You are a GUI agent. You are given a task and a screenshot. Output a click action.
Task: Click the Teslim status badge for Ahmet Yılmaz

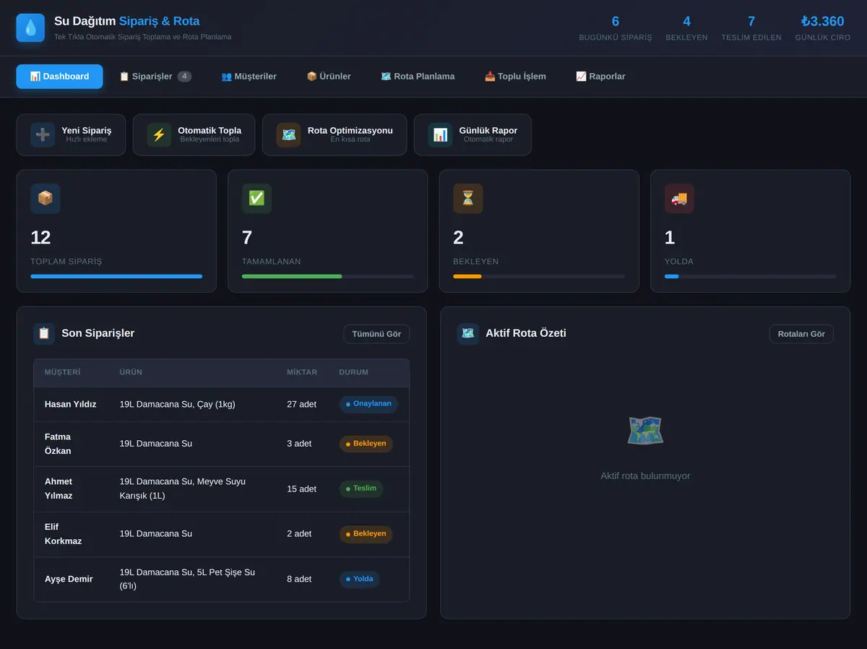(361, 489)
